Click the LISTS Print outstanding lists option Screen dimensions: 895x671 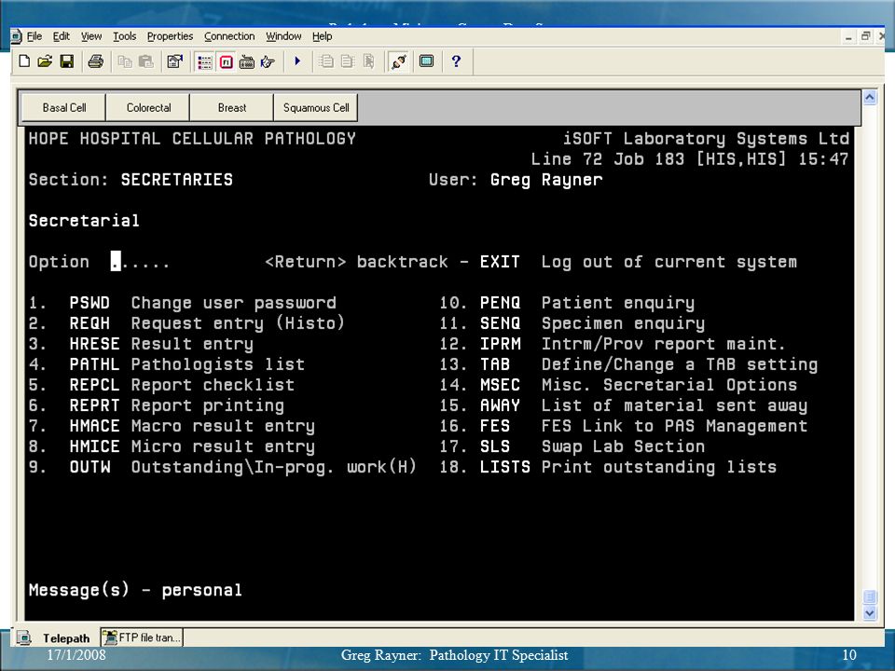608,467
